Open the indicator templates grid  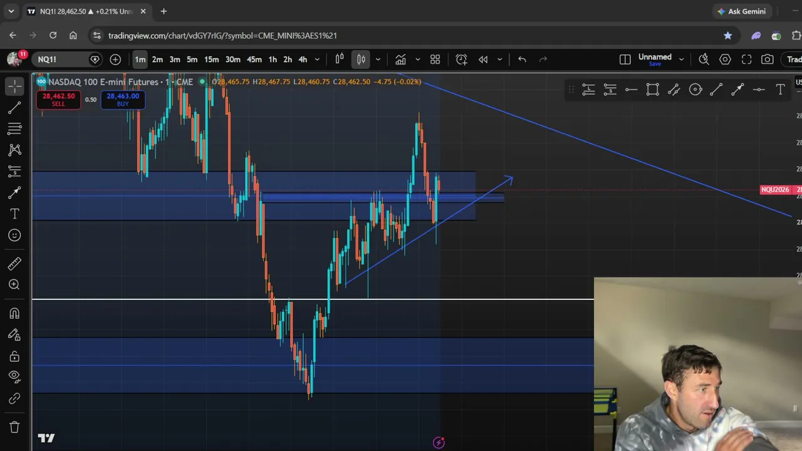tap(435, 60)
